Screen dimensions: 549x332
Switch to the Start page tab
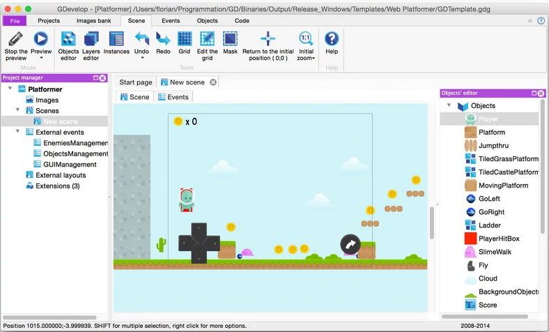tap(135, 82)
